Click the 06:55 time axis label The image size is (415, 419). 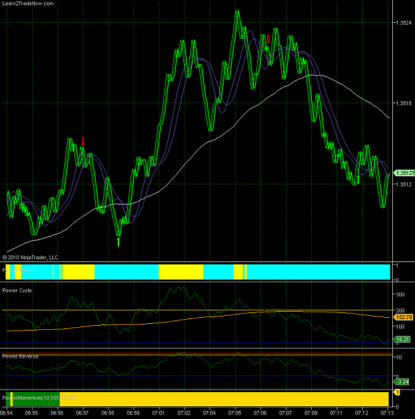pos(31,413)
